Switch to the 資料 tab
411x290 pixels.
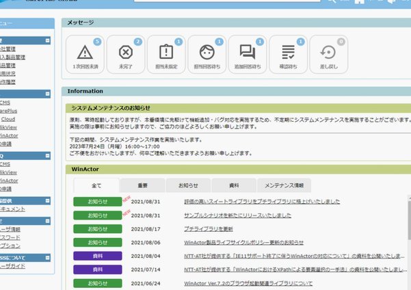[234, 185]
